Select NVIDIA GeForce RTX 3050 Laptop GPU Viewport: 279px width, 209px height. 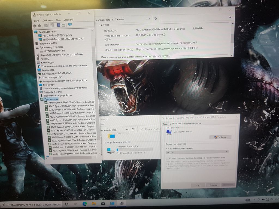[63, 39]
